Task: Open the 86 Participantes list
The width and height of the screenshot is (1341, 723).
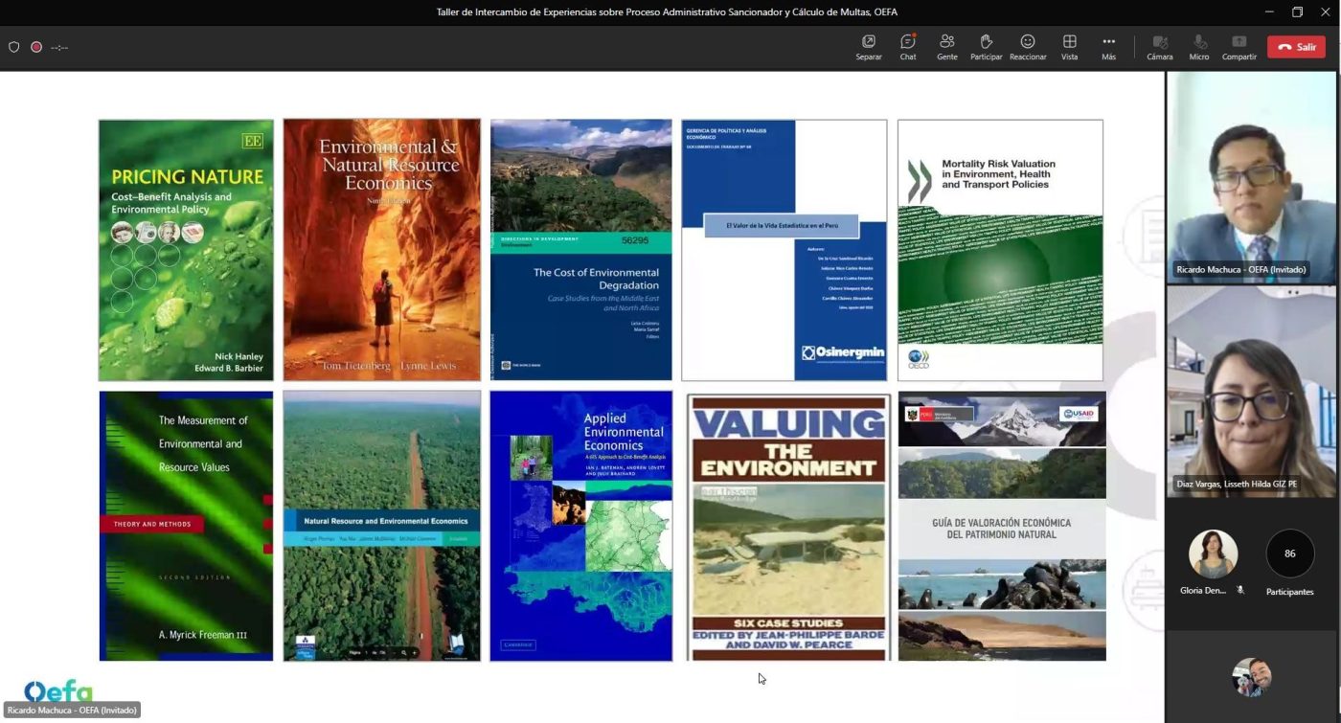Action: coord(1289,554)
